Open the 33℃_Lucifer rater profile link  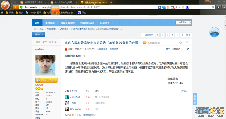(75, 109)
